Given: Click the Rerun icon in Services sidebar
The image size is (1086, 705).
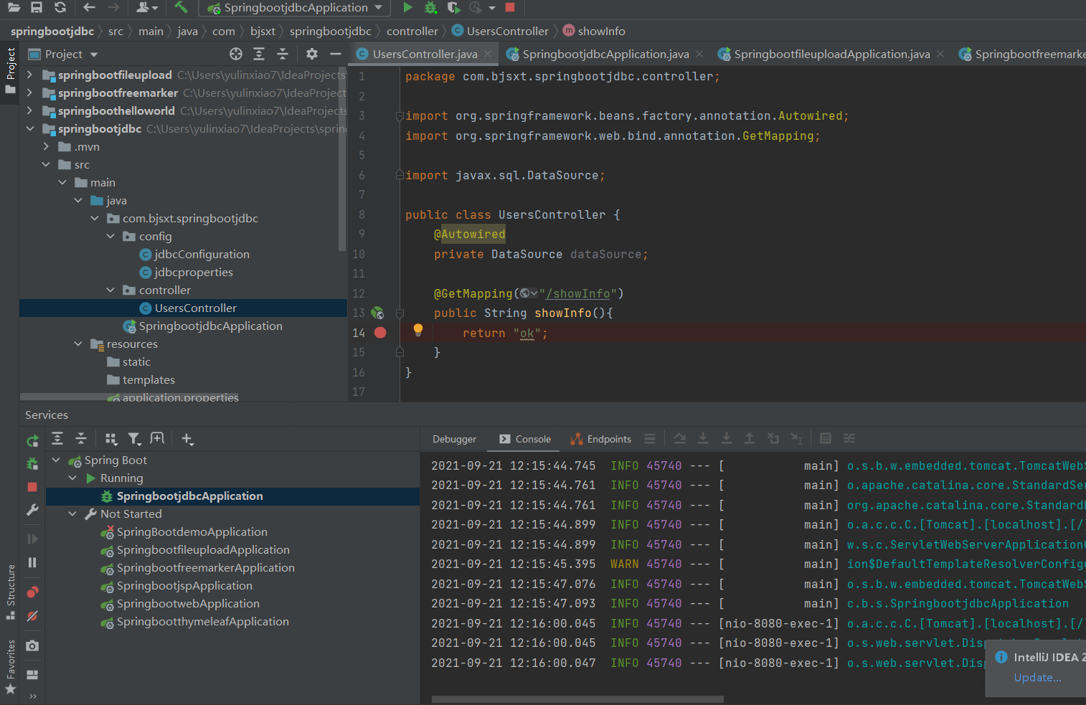Looking at the screenshot, I should [x=32, y=441].
